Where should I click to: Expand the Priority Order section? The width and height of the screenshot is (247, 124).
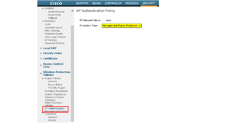tap(52, 53)
